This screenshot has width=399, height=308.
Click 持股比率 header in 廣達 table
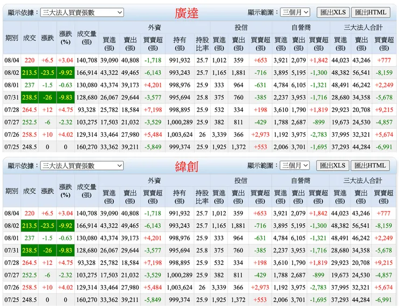tap(202, 44)
